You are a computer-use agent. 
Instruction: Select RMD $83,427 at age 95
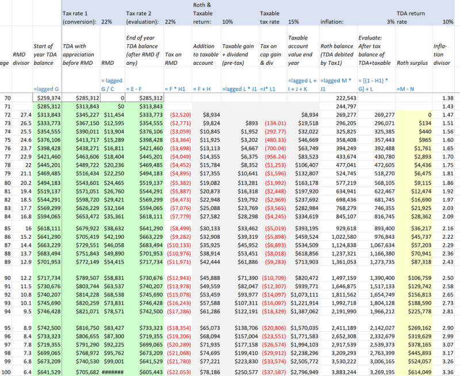(114, 328)
